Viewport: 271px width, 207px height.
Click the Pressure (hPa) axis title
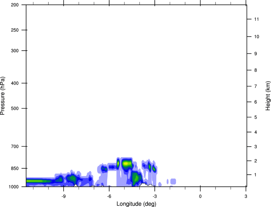pyautogui.click(x=3, y=96)
